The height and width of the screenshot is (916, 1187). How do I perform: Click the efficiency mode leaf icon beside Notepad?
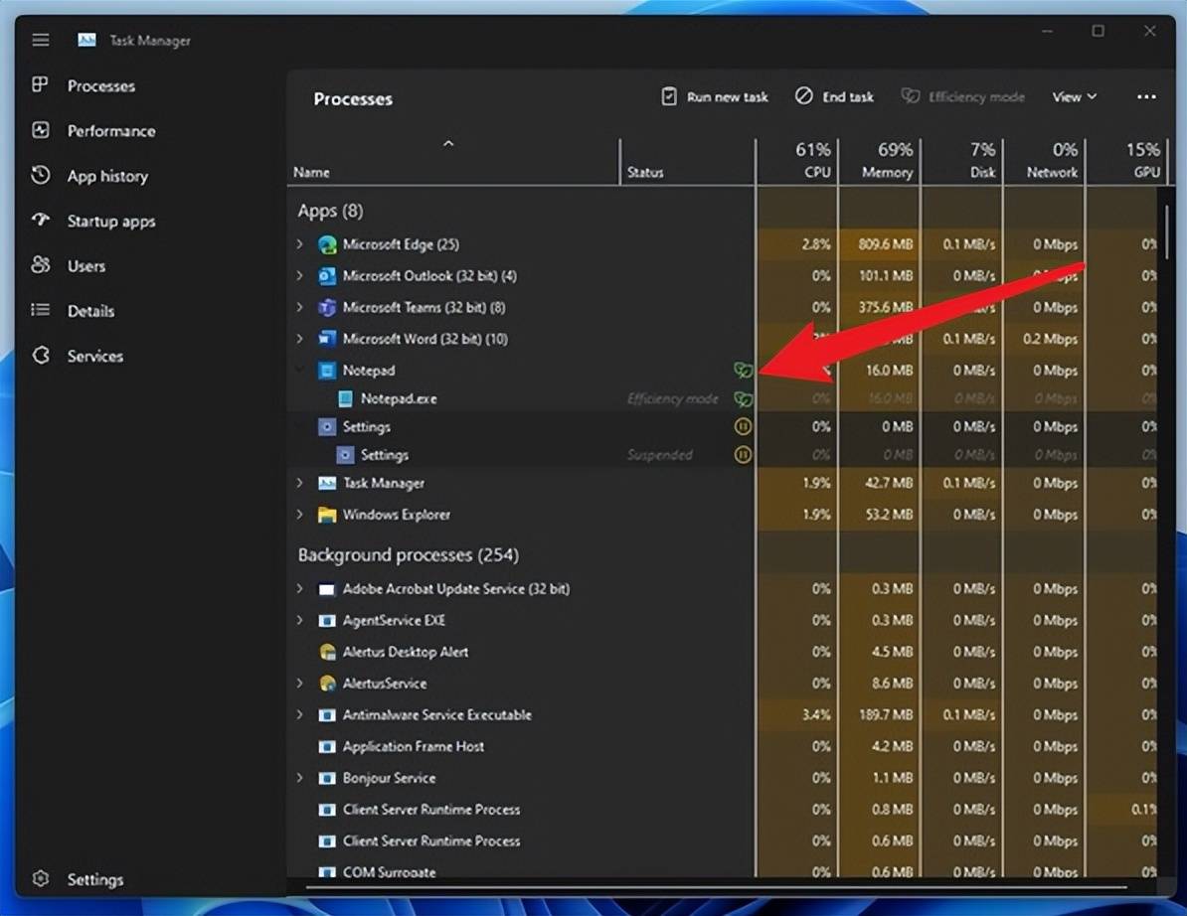(x=742, y=371)
